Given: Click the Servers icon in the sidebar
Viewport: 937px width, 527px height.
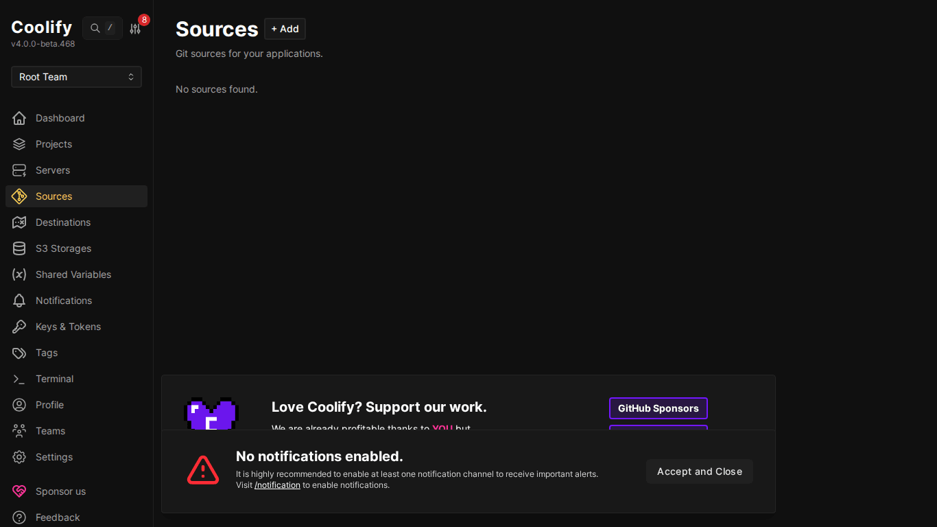Looking at the screenshot, I should tap(19, 170).
